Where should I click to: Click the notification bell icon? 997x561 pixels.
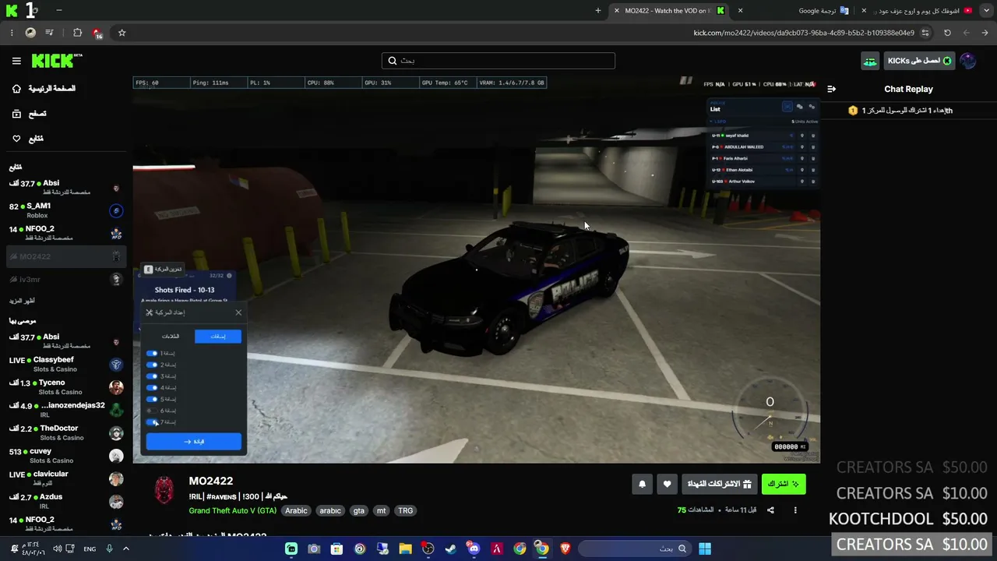pos(642,484)
